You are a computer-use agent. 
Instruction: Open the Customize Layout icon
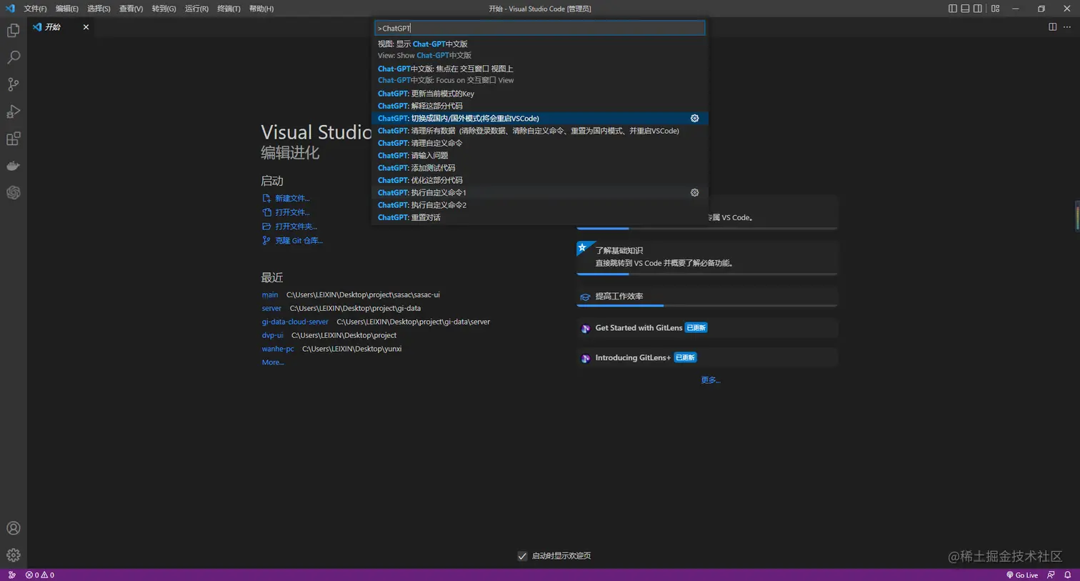click(995, 9)
